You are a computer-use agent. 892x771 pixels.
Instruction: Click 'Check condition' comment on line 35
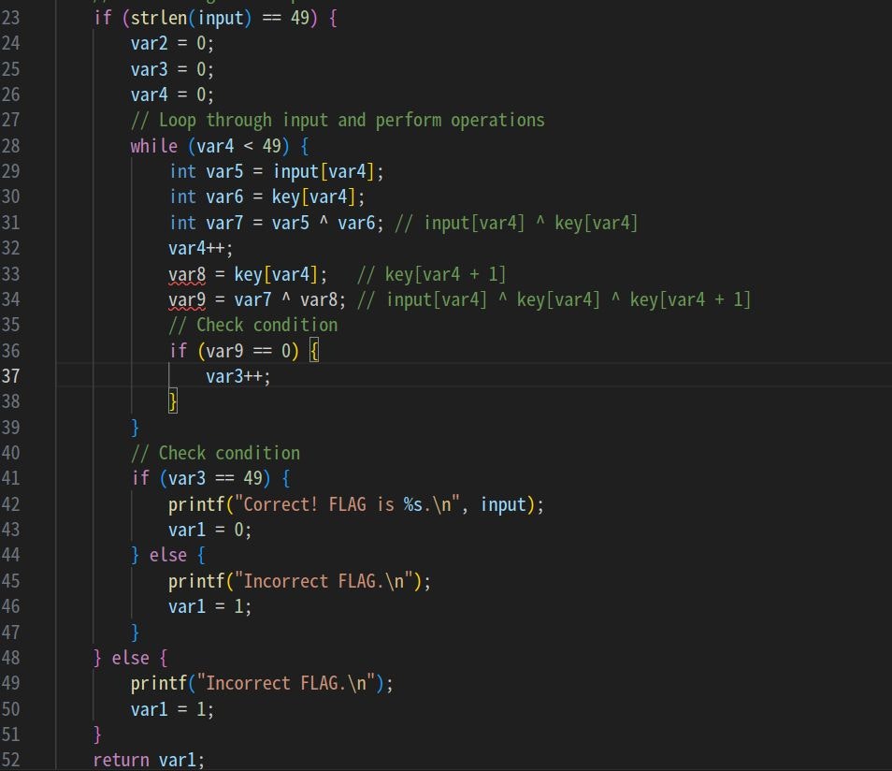[x=253, y=326]
